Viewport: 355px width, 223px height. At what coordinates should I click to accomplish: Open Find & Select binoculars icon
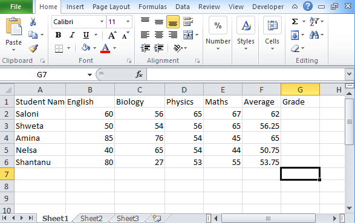coord(314,35)
